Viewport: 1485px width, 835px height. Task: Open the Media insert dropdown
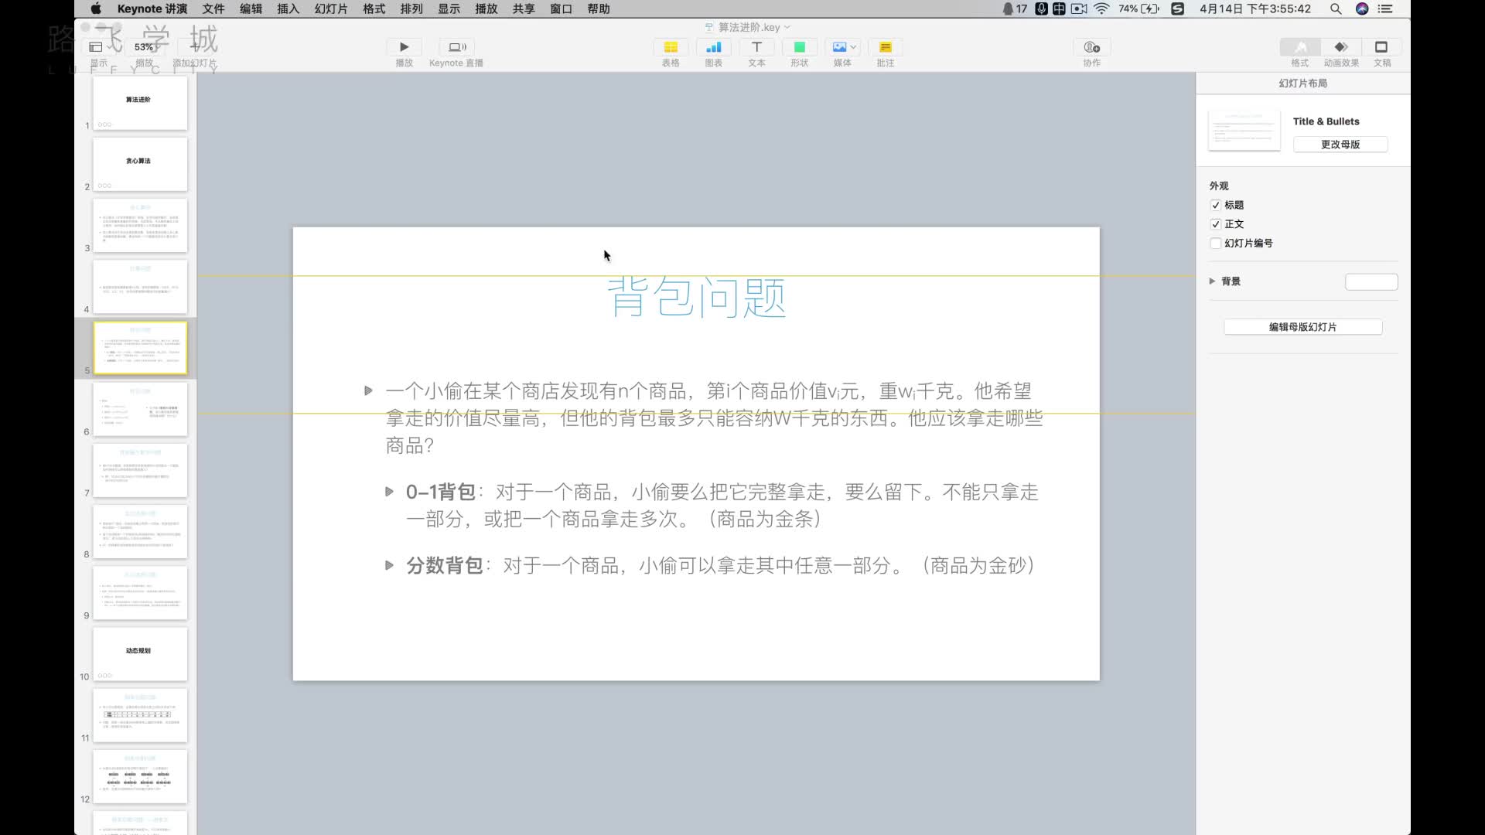(842, 47)
